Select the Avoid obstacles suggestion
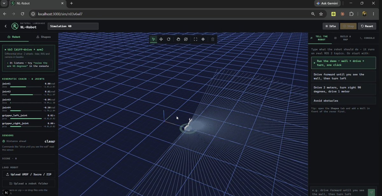Image resolution: width=382 pixels, height=196 pixels. click(x=343, y=100)
